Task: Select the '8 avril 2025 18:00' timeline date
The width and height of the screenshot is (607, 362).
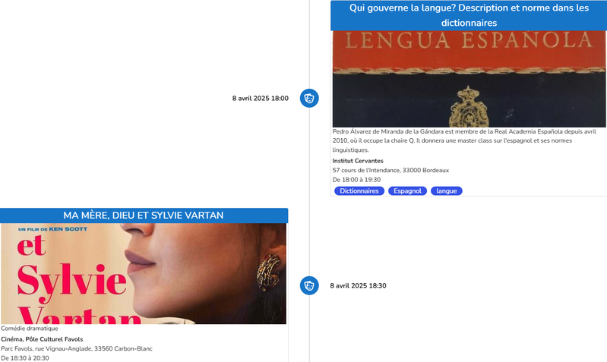Action: click(260, 98)
